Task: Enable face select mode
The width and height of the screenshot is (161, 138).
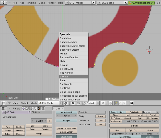Action: (x=124, y=103)
